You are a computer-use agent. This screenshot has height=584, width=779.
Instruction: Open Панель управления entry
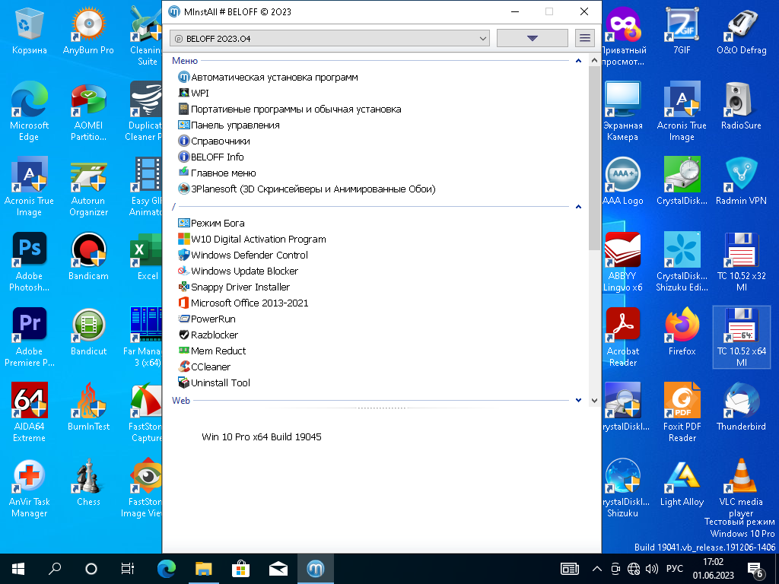[229, 125]
